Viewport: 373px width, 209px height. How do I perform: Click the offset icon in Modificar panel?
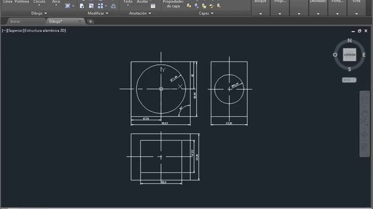pyautogui.click(x=114, y=6)
